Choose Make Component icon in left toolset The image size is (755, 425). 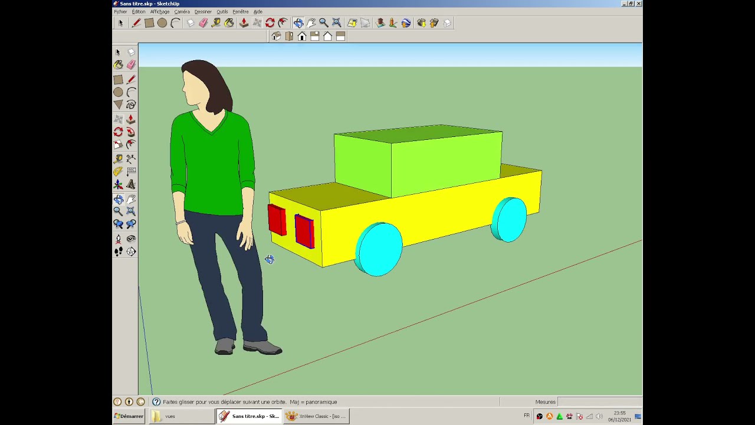point(131,53)
